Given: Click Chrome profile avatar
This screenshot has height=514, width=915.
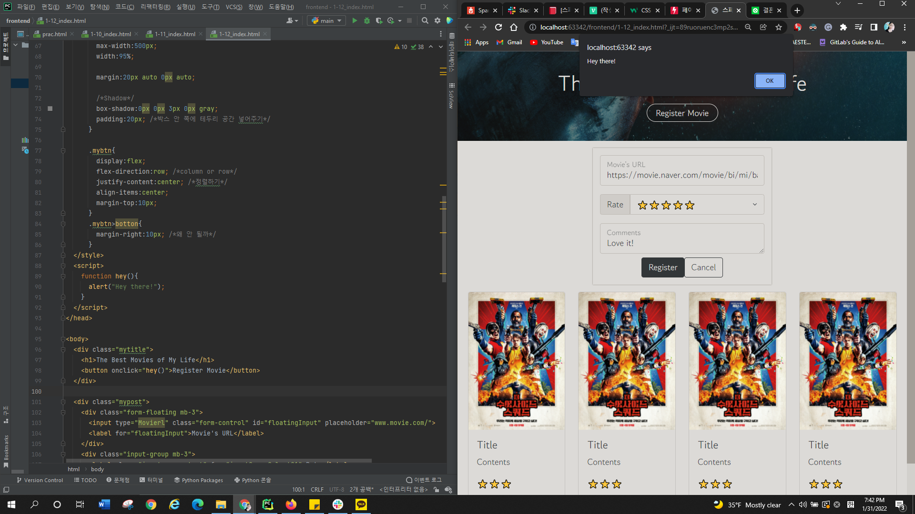Looking at the screenshot, I should [889, 27].
